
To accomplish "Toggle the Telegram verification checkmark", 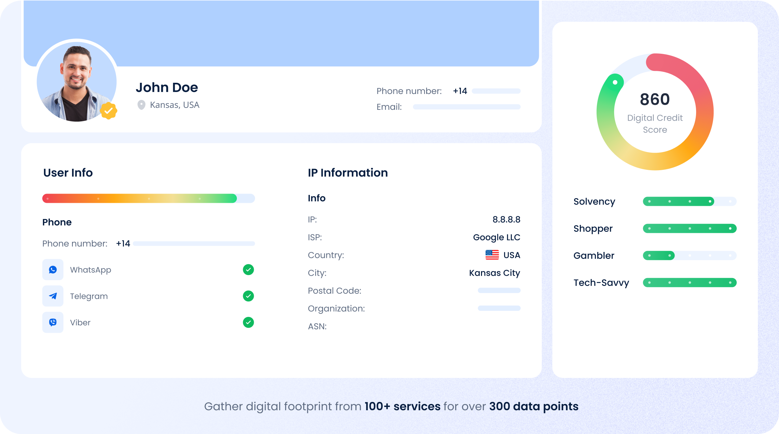I will (248, 296).
